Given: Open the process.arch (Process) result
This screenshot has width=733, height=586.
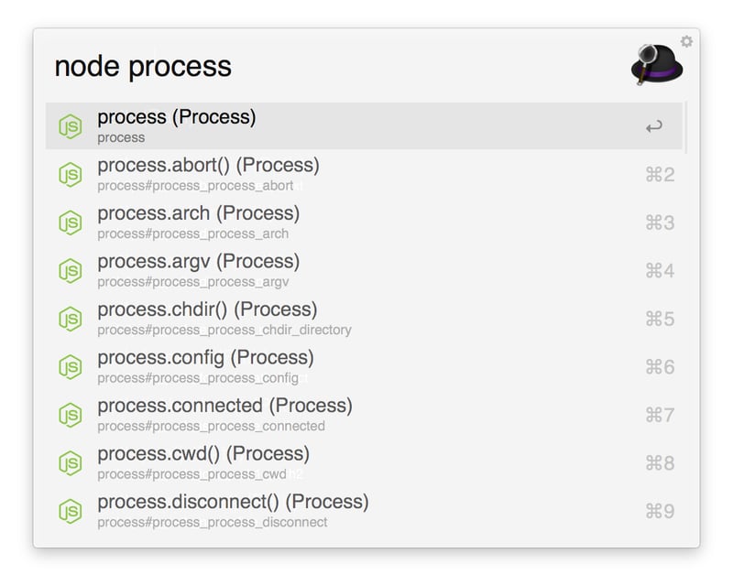Looking at the screenshot, I should tap(198, 213).
